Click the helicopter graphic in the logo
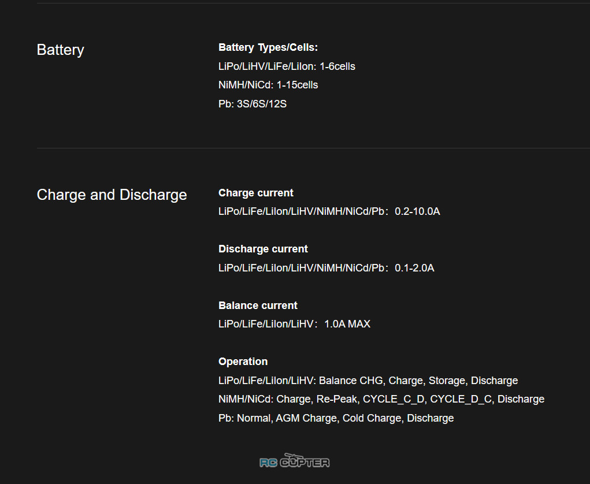The width and height of the screenshot is (590, 484). [x=294, y=457]
